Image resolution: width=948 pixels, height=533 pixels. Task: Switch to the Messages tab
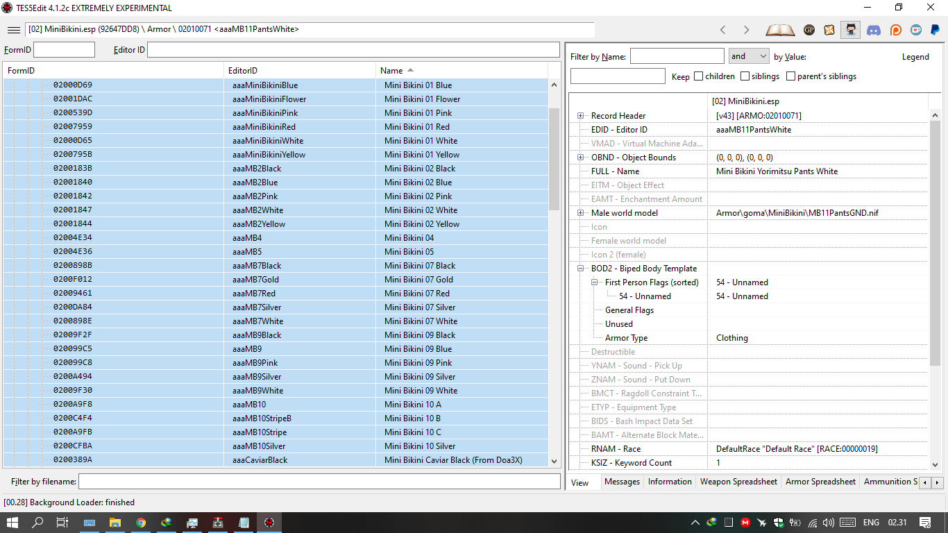coord(622,482)
